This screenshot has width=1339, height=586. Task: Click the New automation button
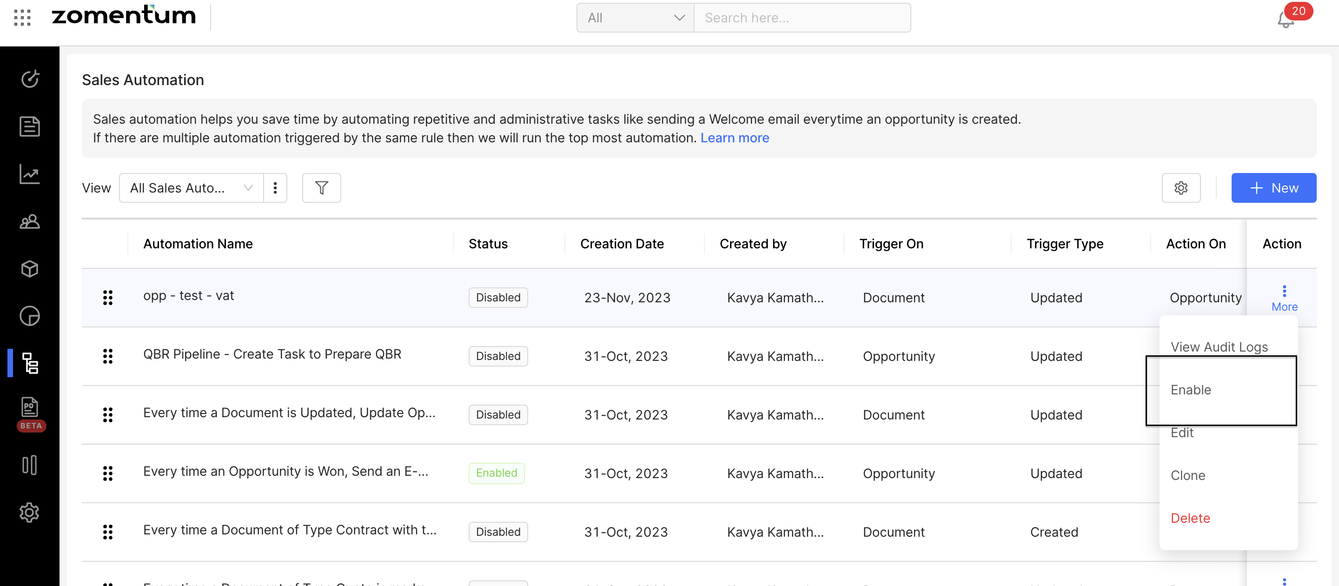pos(1273,188)
